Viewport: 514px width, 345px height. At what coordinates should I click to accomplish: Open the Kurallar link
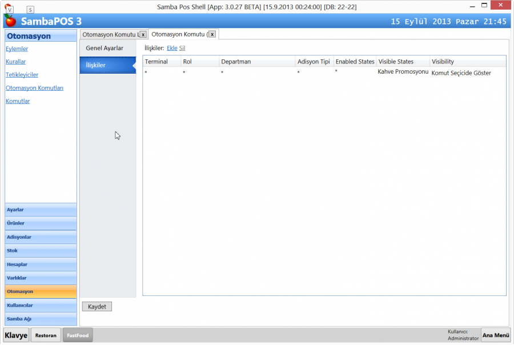[16, 62]
